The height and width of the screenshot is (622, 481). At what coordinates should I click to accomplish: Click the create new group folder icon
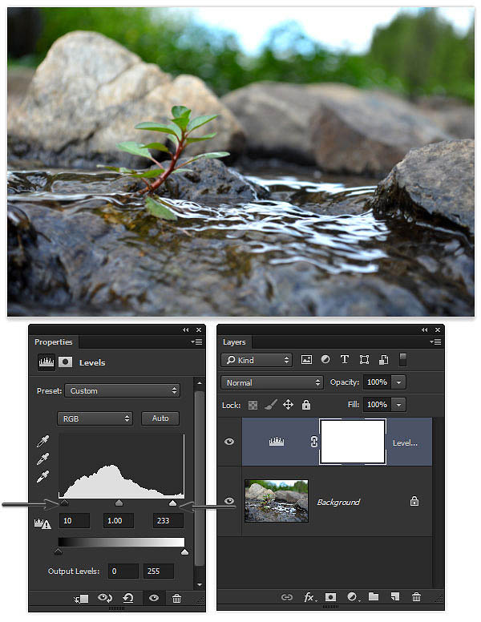coord(374,596)
